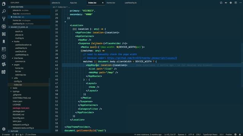
Task: Open the Bookmarks view icon
Action: pyautogui.click(x=4, y=42)
